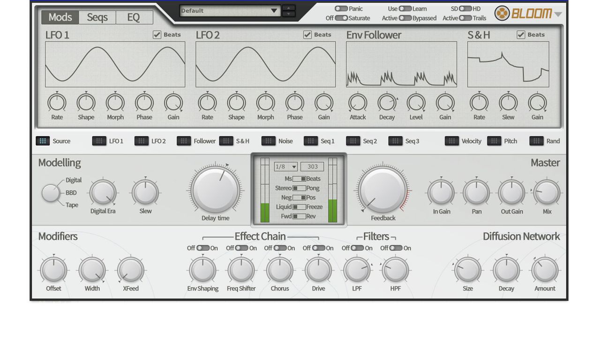The height and width of the screenshot is (337, 600).
Task: Click the Env Follower Attack knob
Action: click(358, 103)
